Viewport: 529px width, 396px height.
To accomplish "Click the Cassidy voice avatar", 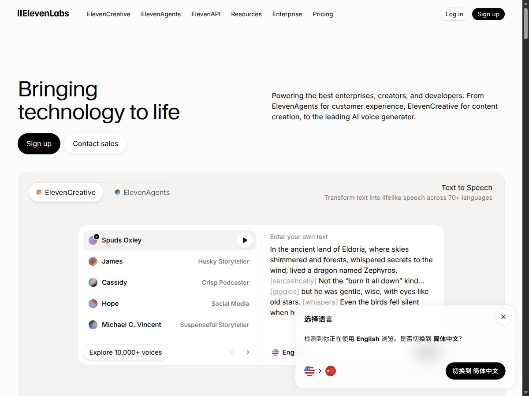I will (x=93, y=282).
